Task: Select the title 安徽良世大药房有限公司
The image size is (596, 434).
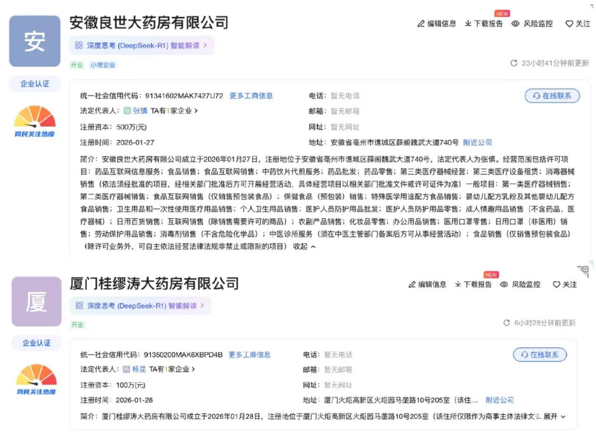Action: click(x=149, y=23)
